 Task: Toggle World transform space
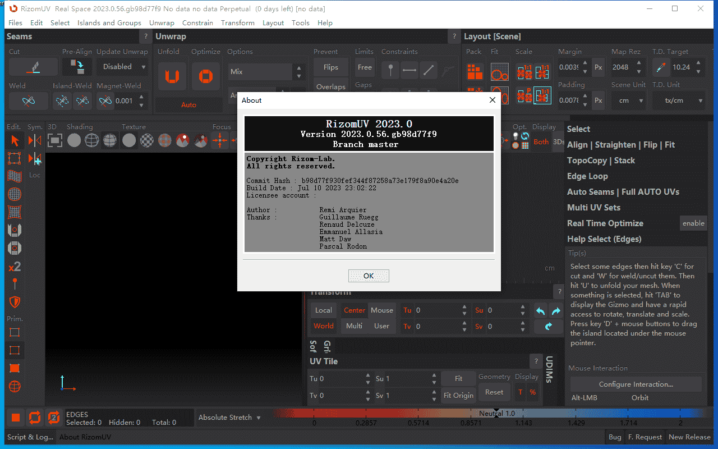click(x=323, y=326)
